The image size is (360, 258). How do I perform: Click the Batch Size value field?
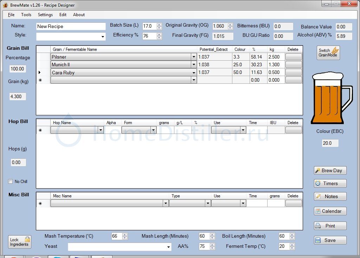point(149,26)
